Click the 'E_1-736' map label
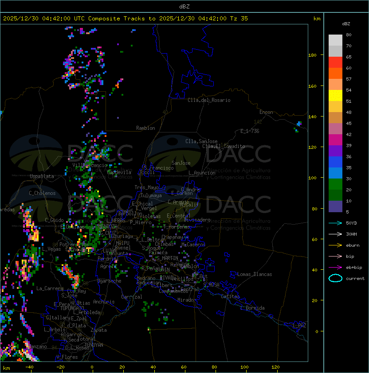This screenshot has height=373, width=369. point(250,131)
